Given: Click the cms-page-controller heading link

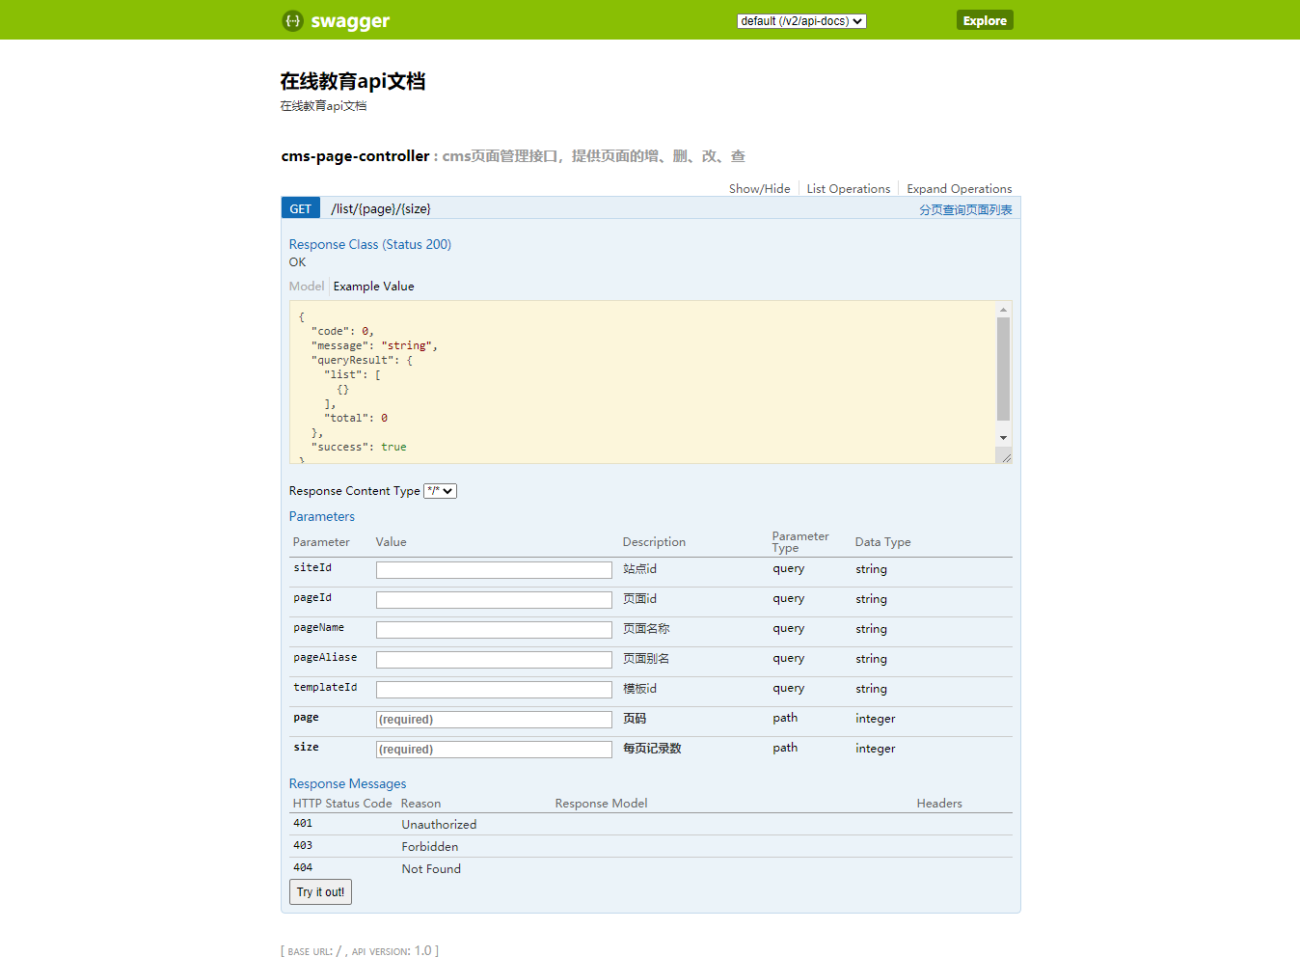Looking at the screenshot, I should coord(355,156).
